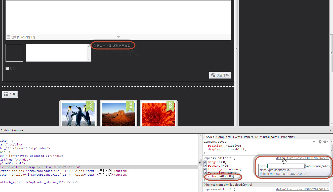Click the editor resize grip handle
Screen dimensions: 333x192
pyautogui.click(x=118, y=37)
